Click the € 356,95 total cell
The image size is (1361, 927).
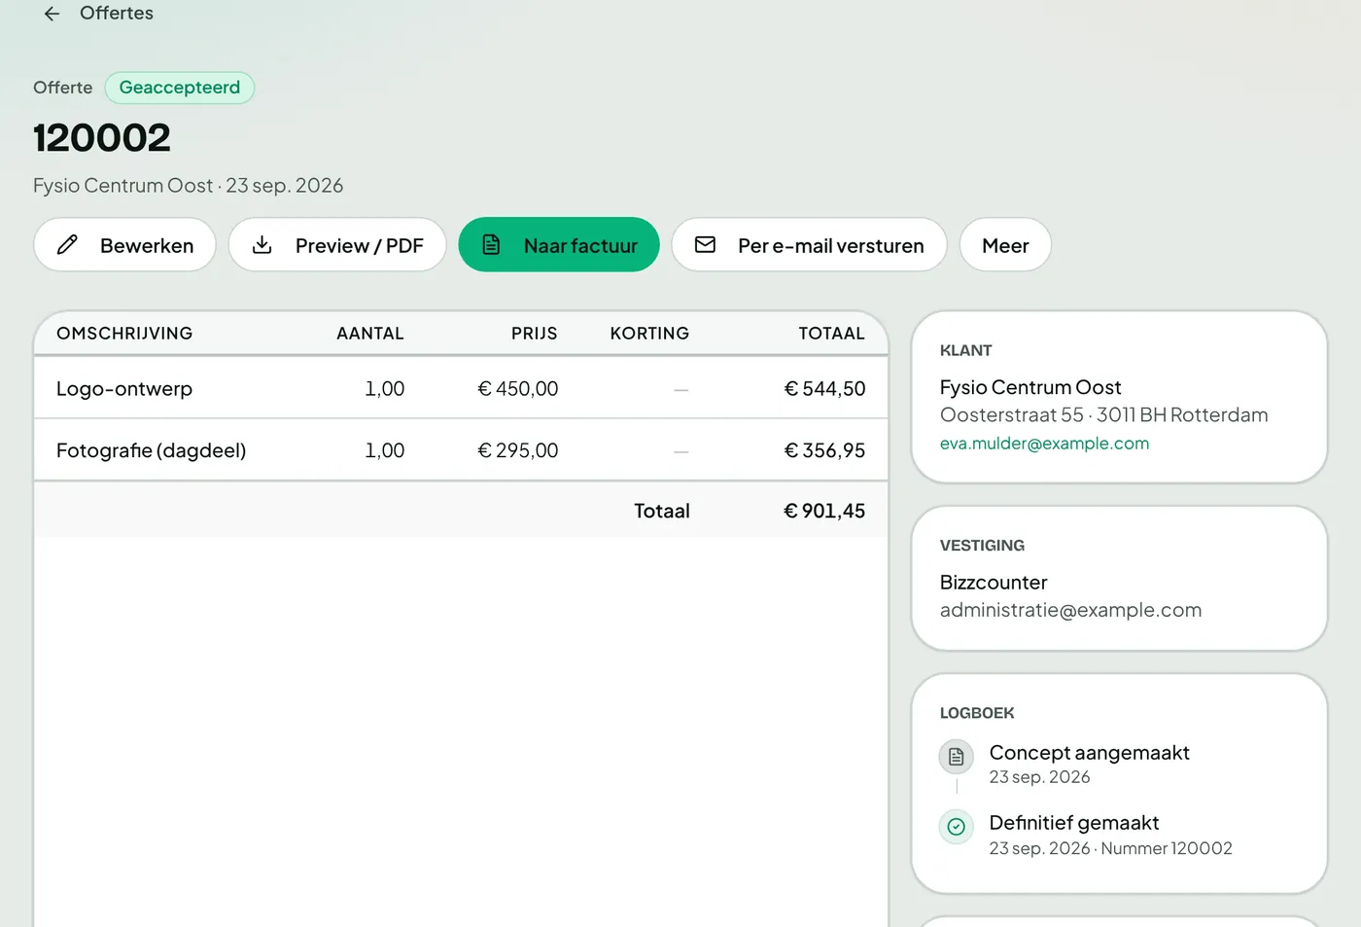click(x=824, y=450)
